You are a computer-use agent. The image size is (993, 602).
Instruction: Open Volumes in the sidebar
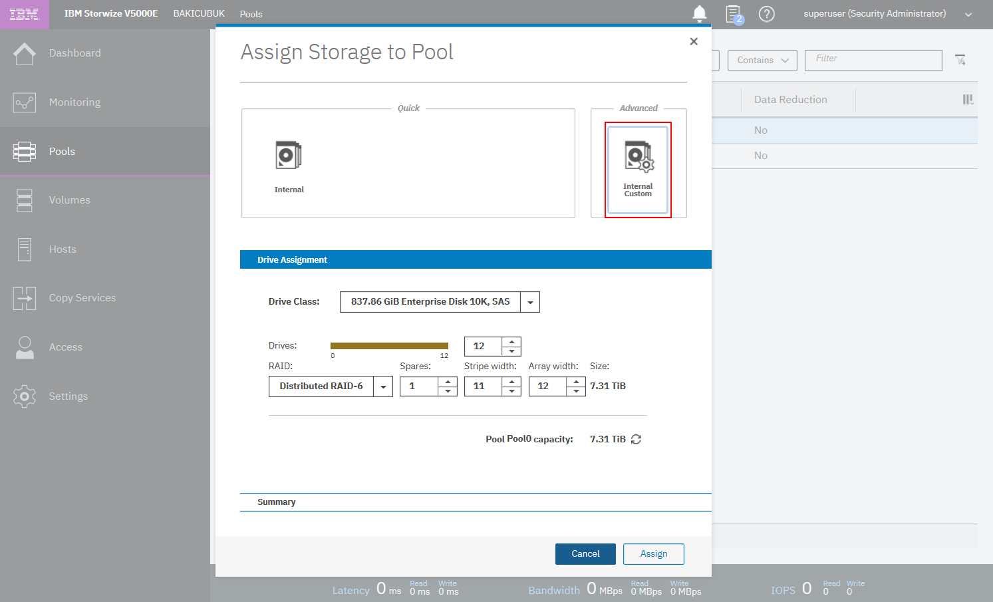(69, 200)
